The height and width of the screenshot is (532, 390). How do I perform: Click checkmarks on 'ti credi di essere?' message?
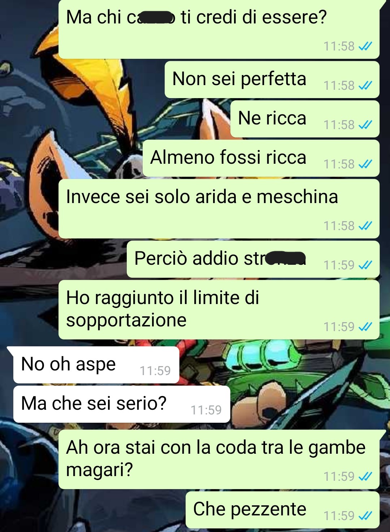point(365,46)
